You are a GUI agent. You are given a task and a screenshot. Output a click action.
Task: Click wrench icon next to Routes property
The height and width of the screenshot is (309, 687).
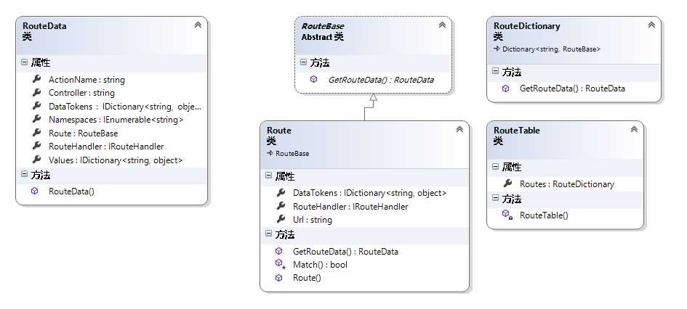507,184
